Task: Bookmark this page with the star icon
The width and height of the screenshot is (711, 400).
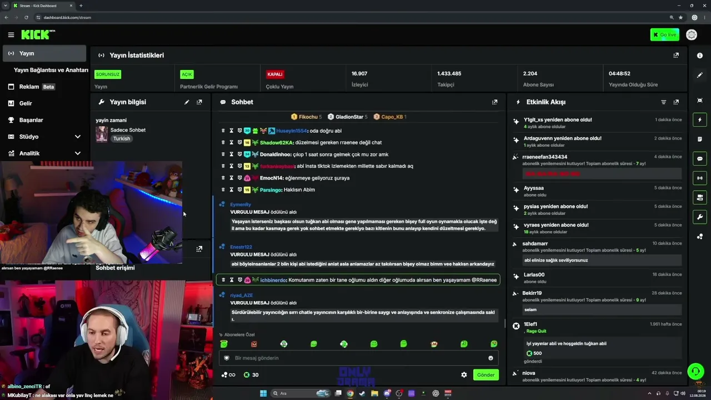Action: coord(680,17)
